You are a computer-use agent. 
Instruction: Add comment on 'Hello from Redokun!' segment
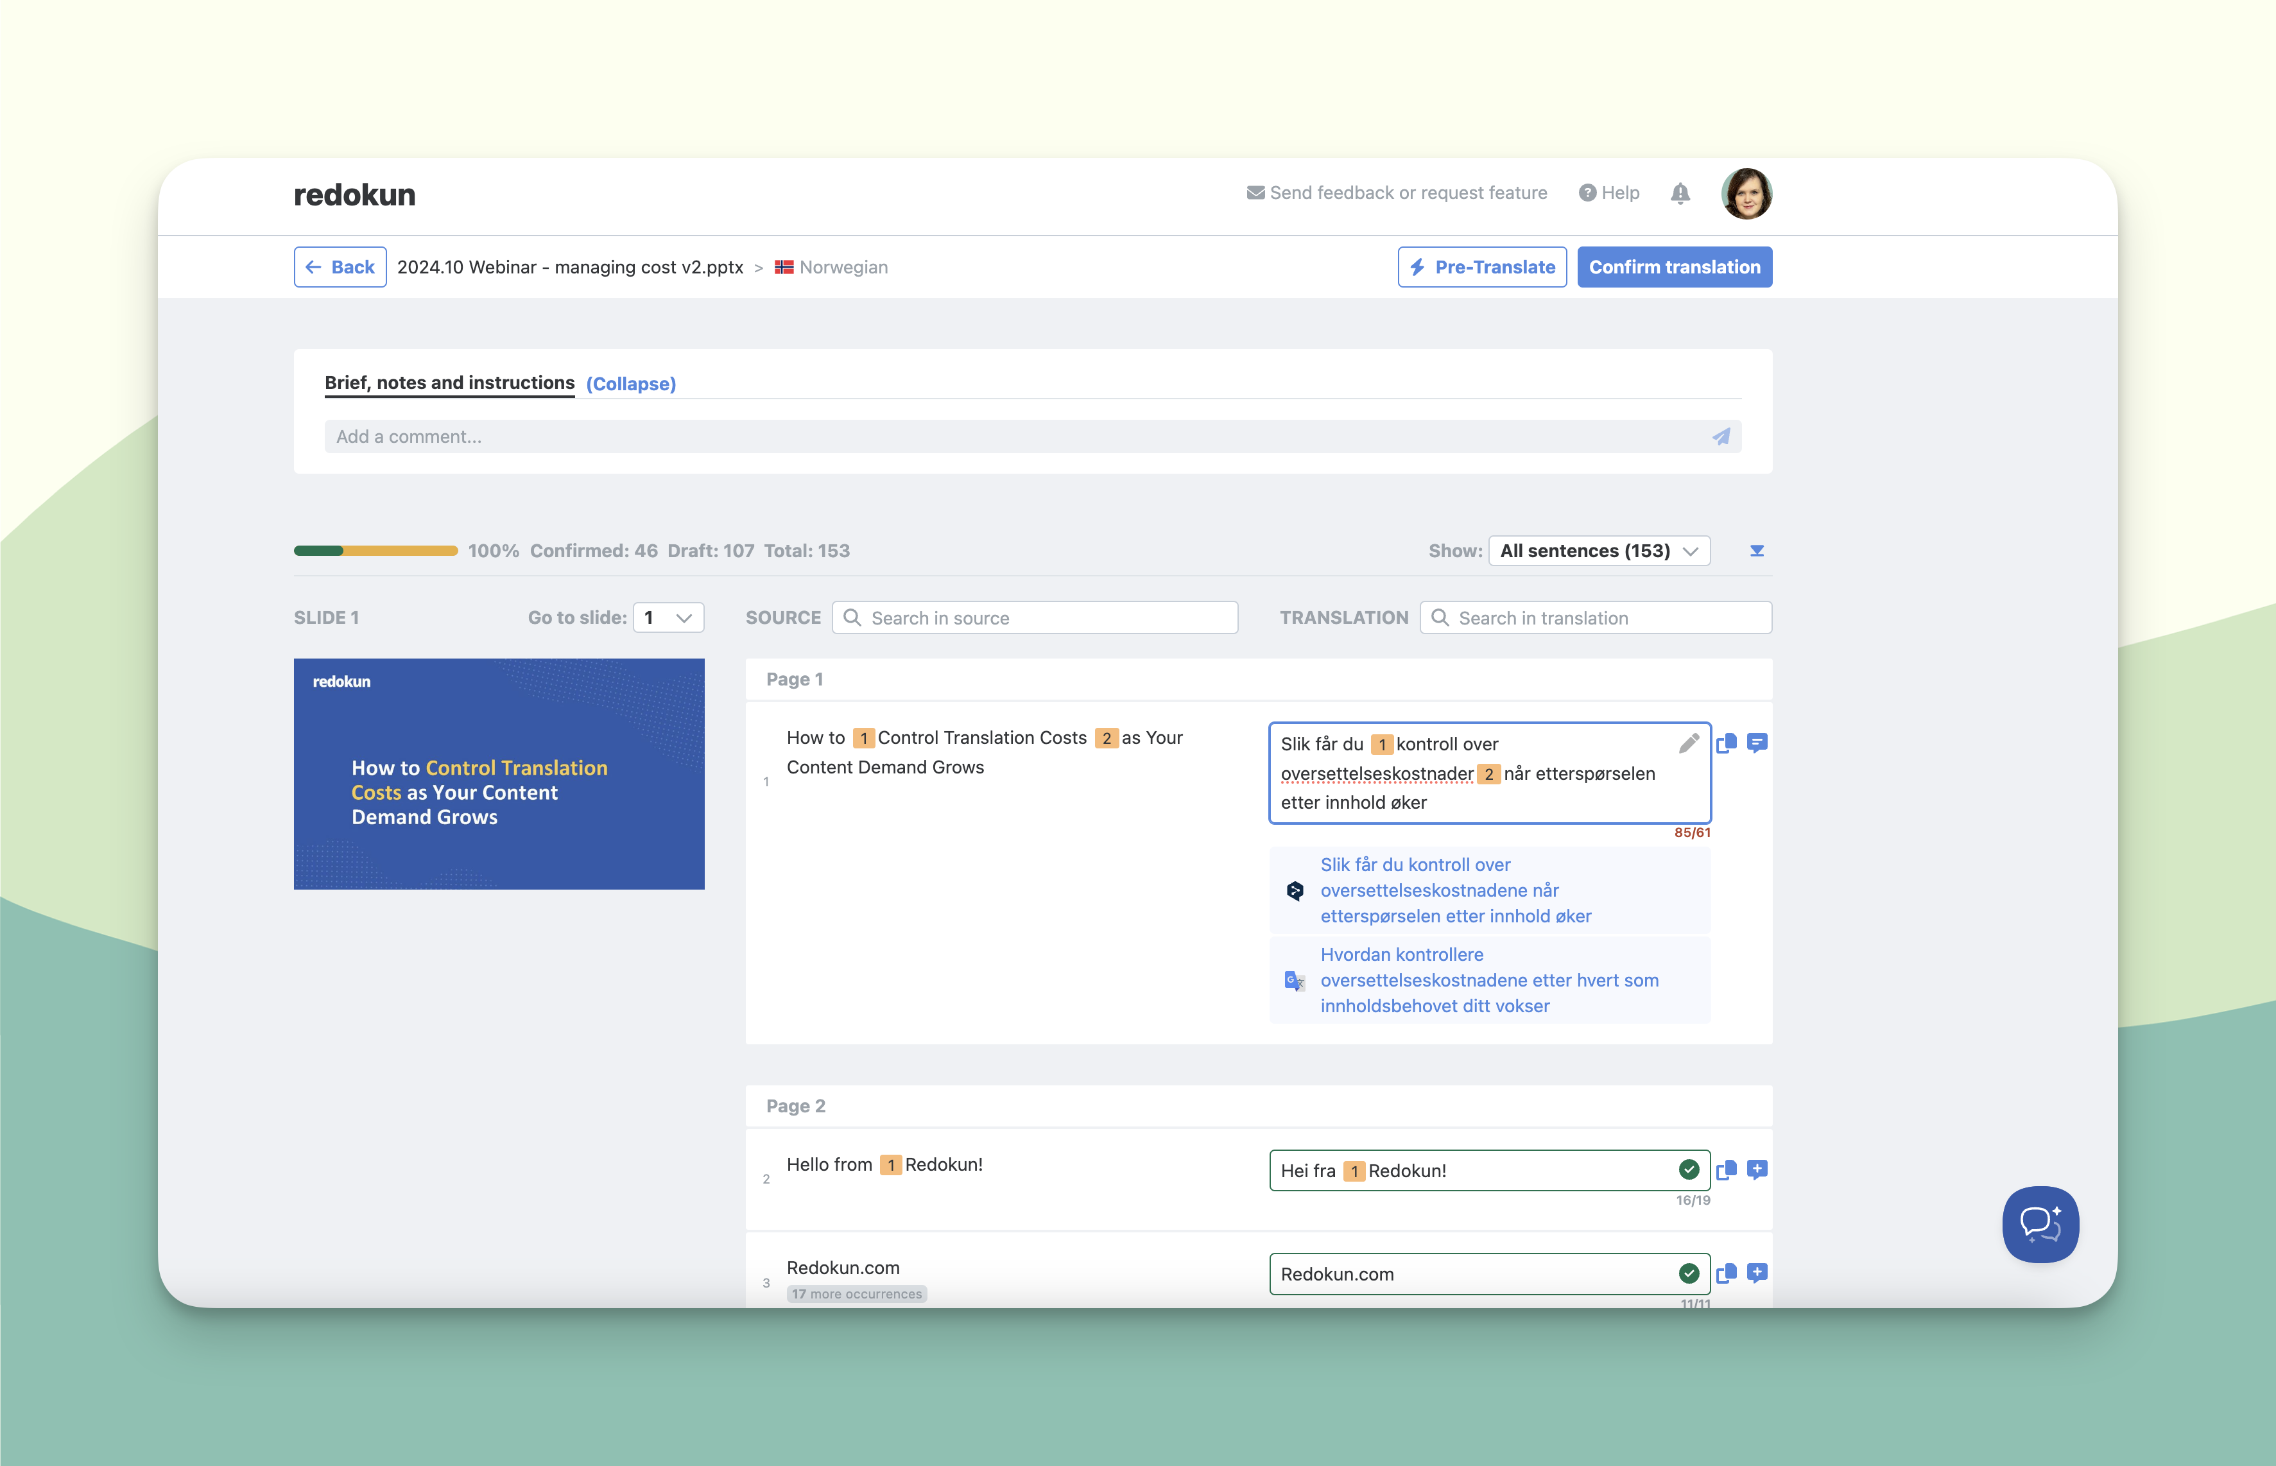coord(1757,1170)
